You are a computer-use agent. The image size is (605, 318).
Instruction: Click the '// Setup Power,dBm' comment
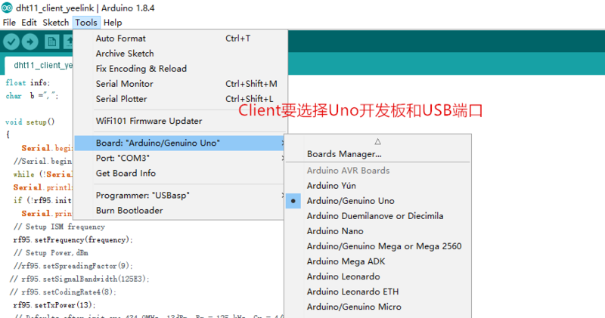(x=51, y=253)
